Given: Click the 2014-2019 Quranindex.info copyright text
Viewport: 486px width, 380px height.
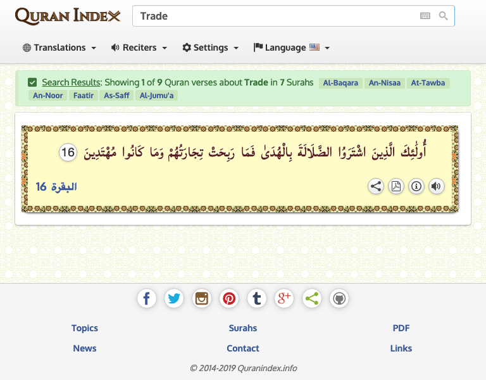Looking at the screenshot, I should tap(243, 368).
